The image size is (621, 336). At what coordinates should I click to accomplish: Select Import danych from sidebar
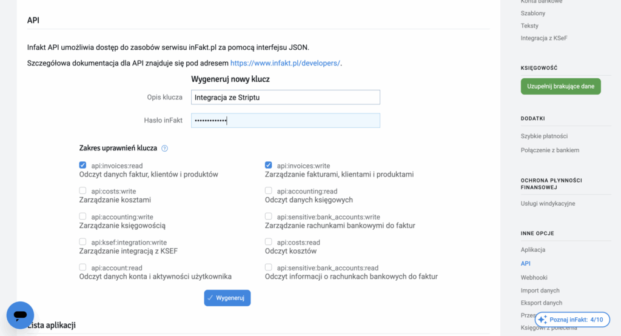(x=540, y=291)
